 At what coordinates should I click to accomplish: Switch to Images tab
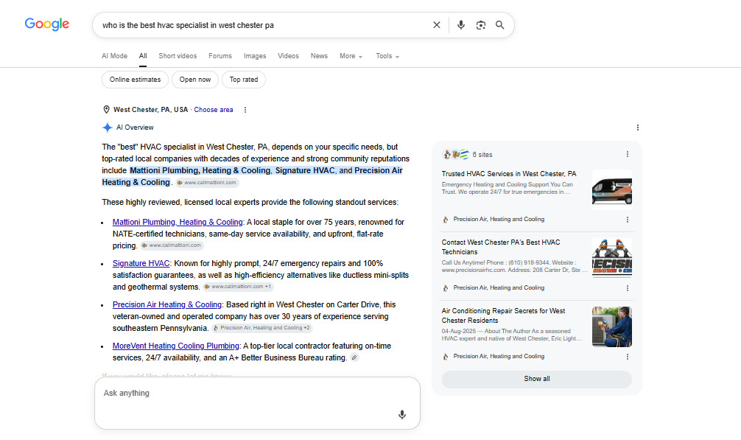click(x=255, y=56)
